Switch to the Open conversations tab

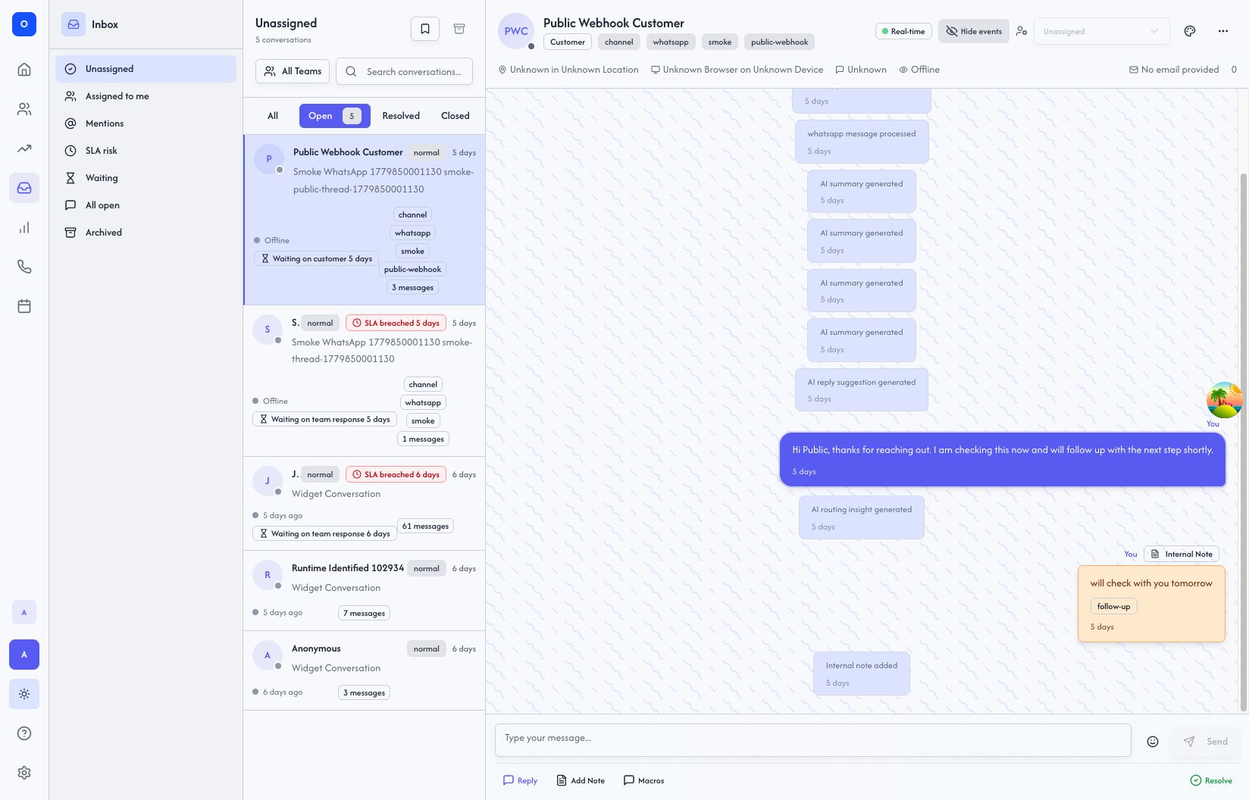click(x=334, y=116)
